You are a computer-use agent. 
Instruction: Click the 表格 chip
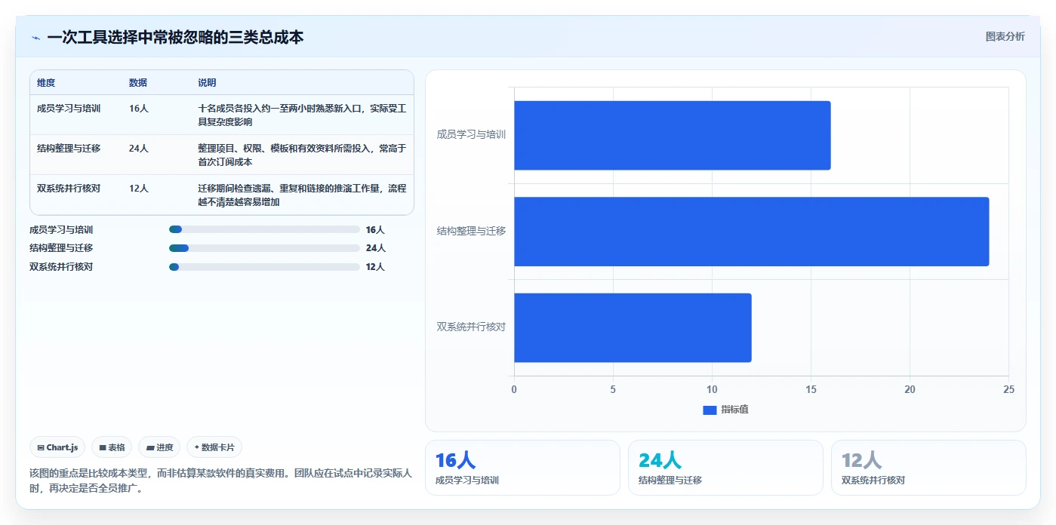112,447
